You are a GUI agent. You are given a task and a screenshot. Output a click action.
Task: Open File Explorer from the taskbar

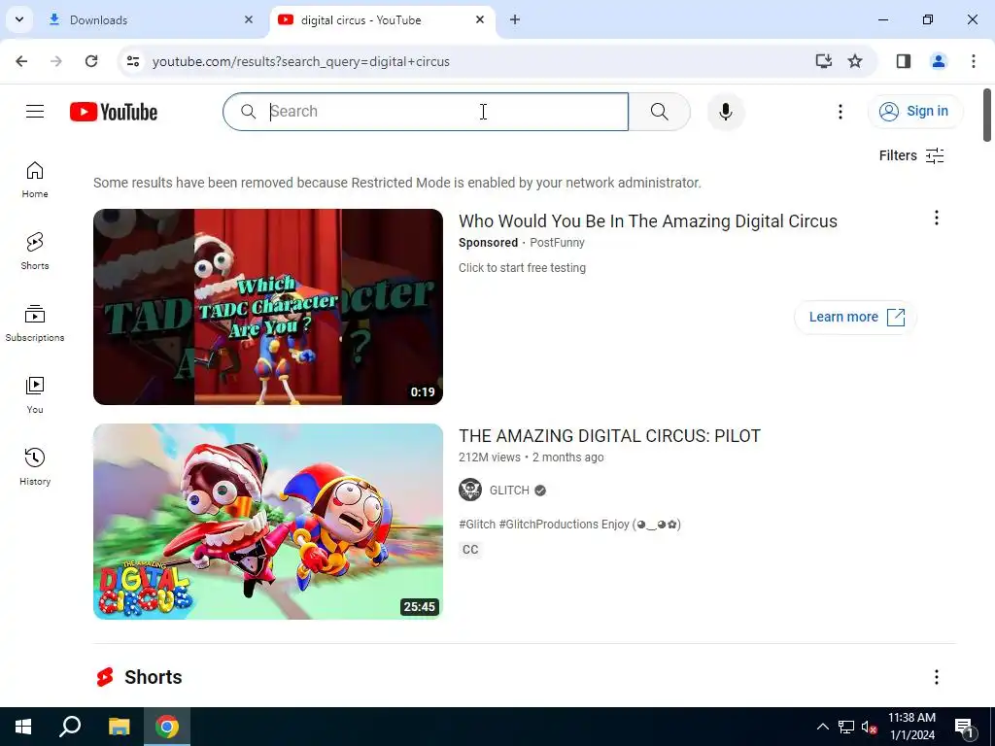119,727
